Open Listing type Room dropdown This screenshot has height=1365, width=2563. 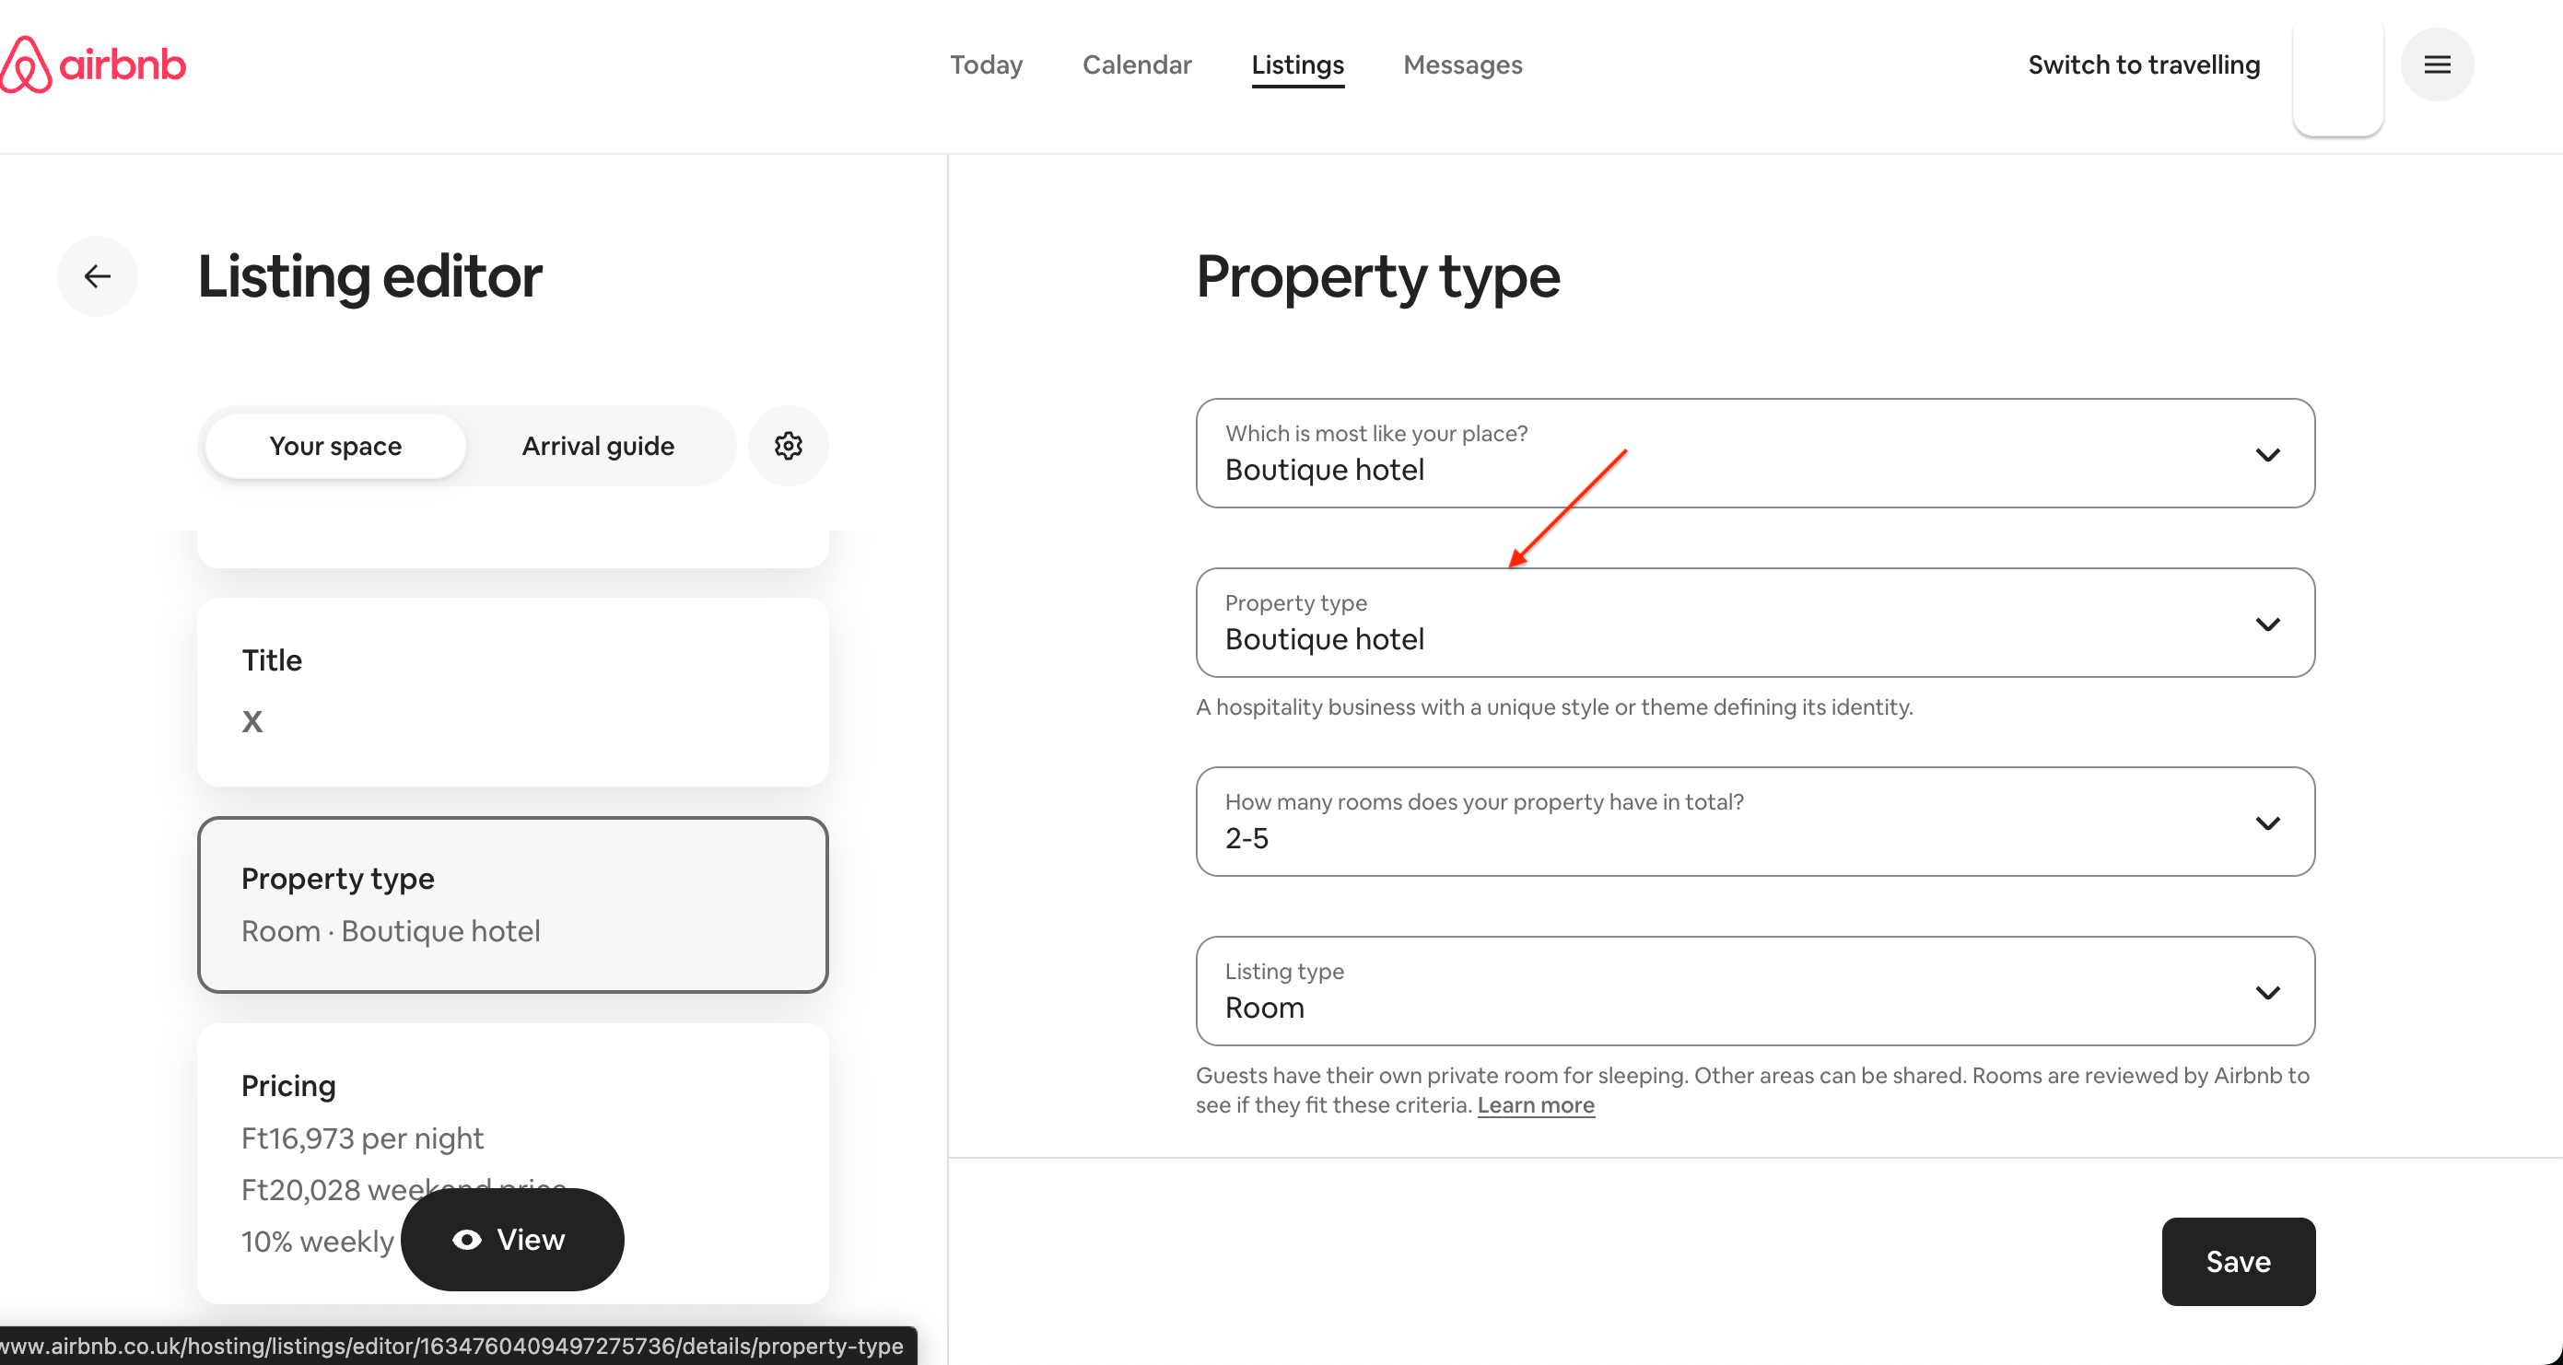point(1754,991)
